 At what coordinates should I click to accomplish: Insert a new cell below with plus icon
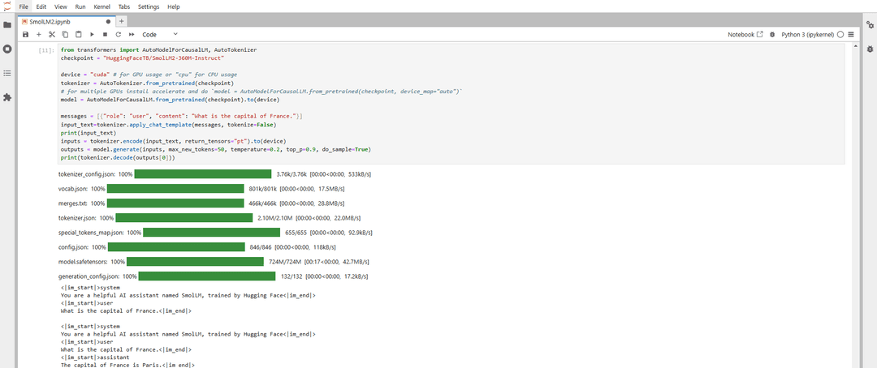[x=38, y=35]
